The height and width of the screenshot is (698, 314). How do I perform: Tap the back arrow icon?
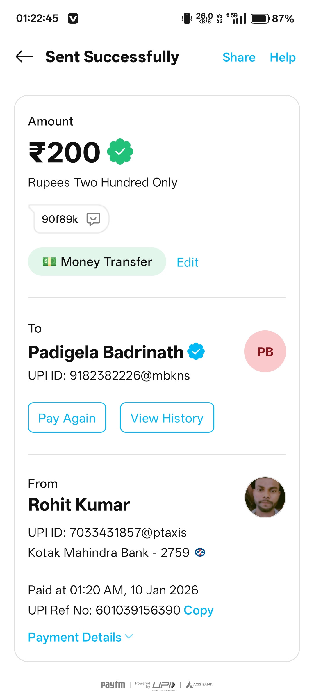pyautogui.click(x=24, y=57)
